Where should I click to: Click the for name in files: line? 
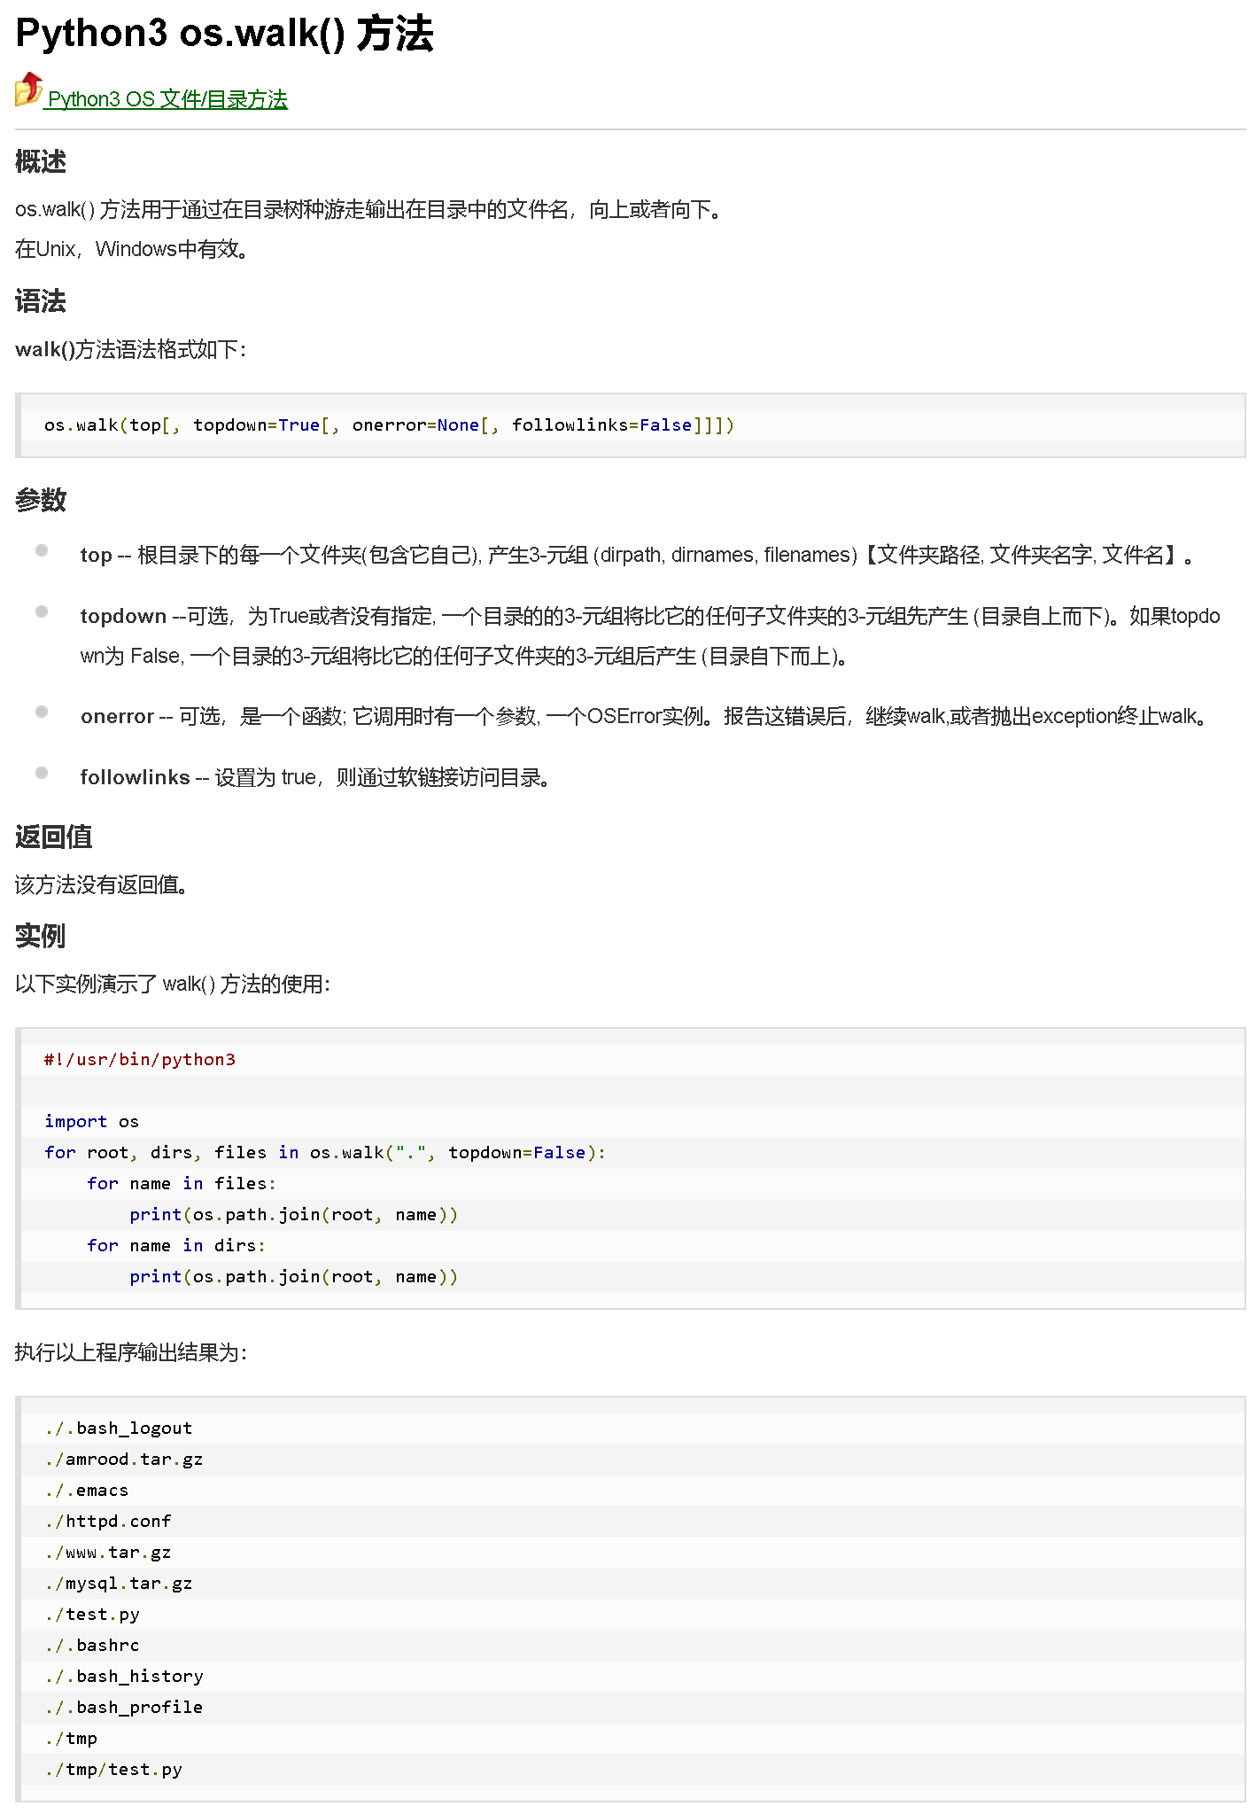(x=182, y=1184)
